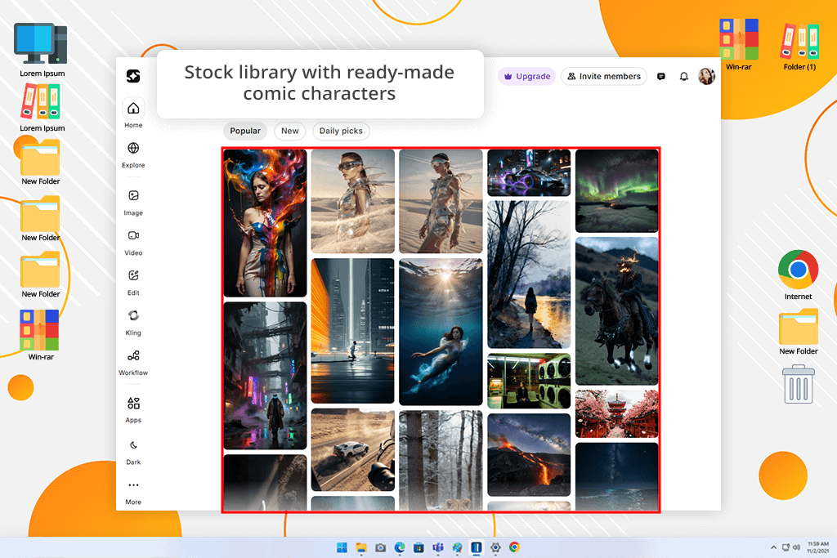Click the app logo above the sidebar
The image size is (837, 558).
133,76
